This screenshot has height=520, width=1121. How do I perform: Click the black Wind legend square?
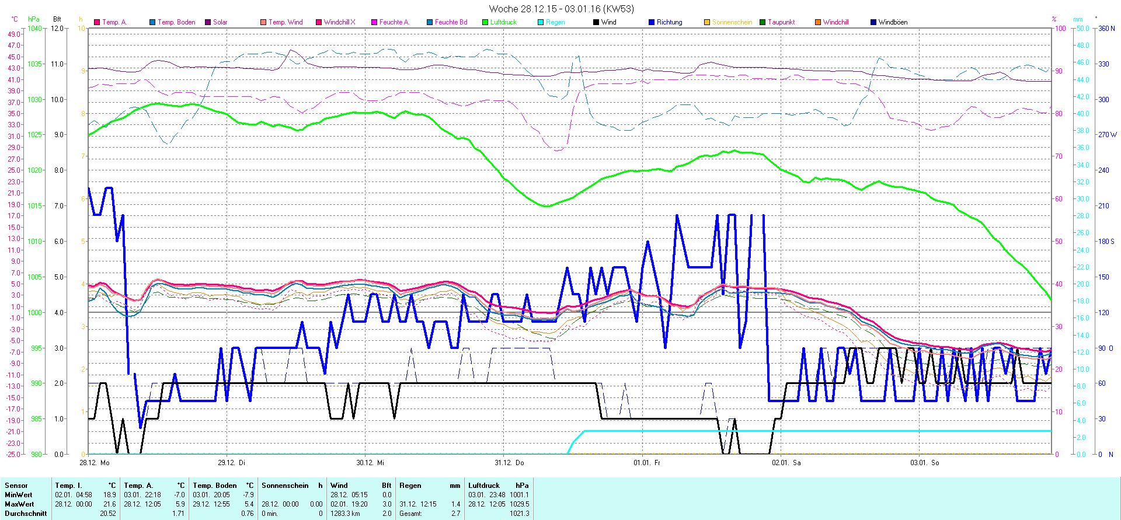[596, 22]
